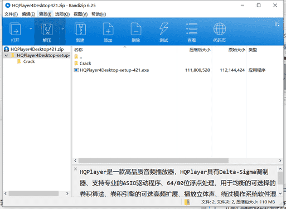This screenshot has height=209, width=286.
Task: Open the 选项(O) menu
Action: click(x=62, y=14)
